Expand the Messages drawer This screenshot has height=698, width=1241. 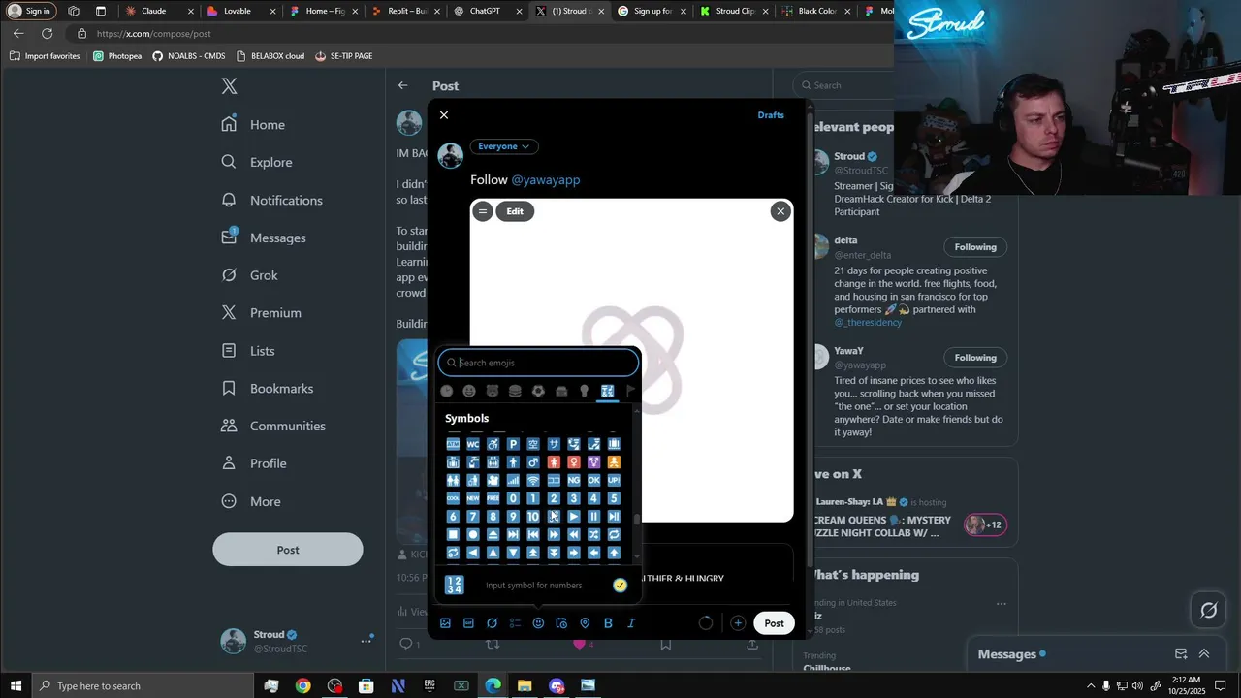point(1204,654)
